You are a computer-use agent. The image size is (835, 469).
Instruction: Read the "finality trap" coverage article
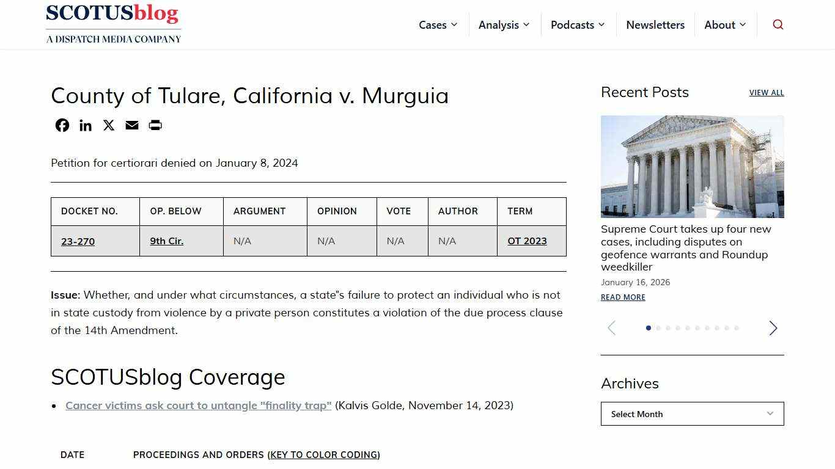tap(198, 405)
